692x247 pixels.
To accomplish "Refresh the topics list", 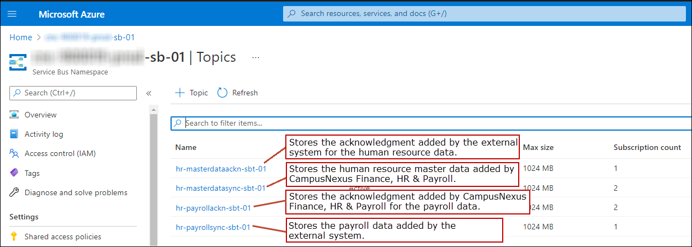I will (x=238, y=93).
